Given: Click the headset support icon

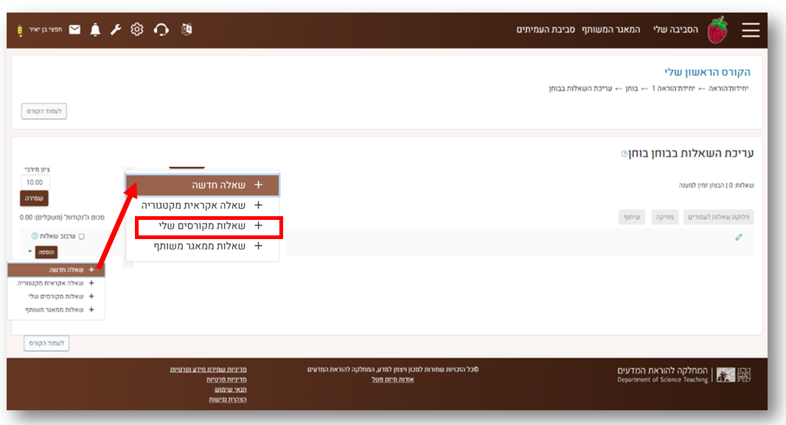Looking at the screenshot, I should [161, 30].
